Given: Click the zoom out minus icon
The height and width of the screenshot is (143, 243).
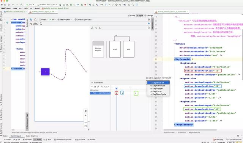Looking at the screenshot, I should [86, 119].
